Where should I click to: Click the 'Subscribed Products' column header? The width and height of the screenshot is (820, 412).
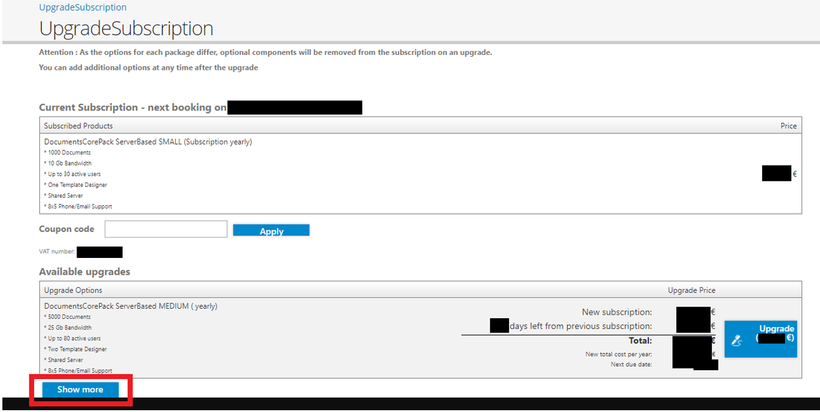pyautogui.click(x=78, y=126)
